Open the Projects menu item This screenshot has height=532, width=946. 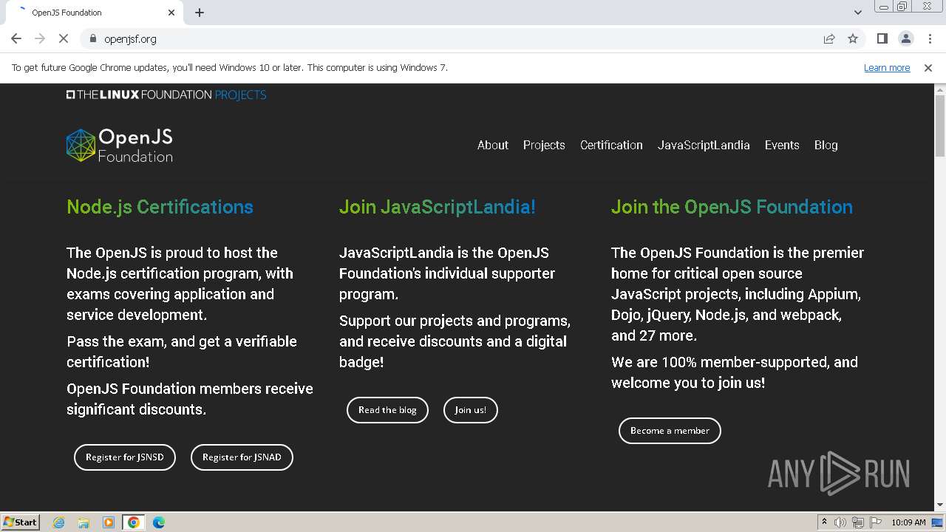coord(544,145)
